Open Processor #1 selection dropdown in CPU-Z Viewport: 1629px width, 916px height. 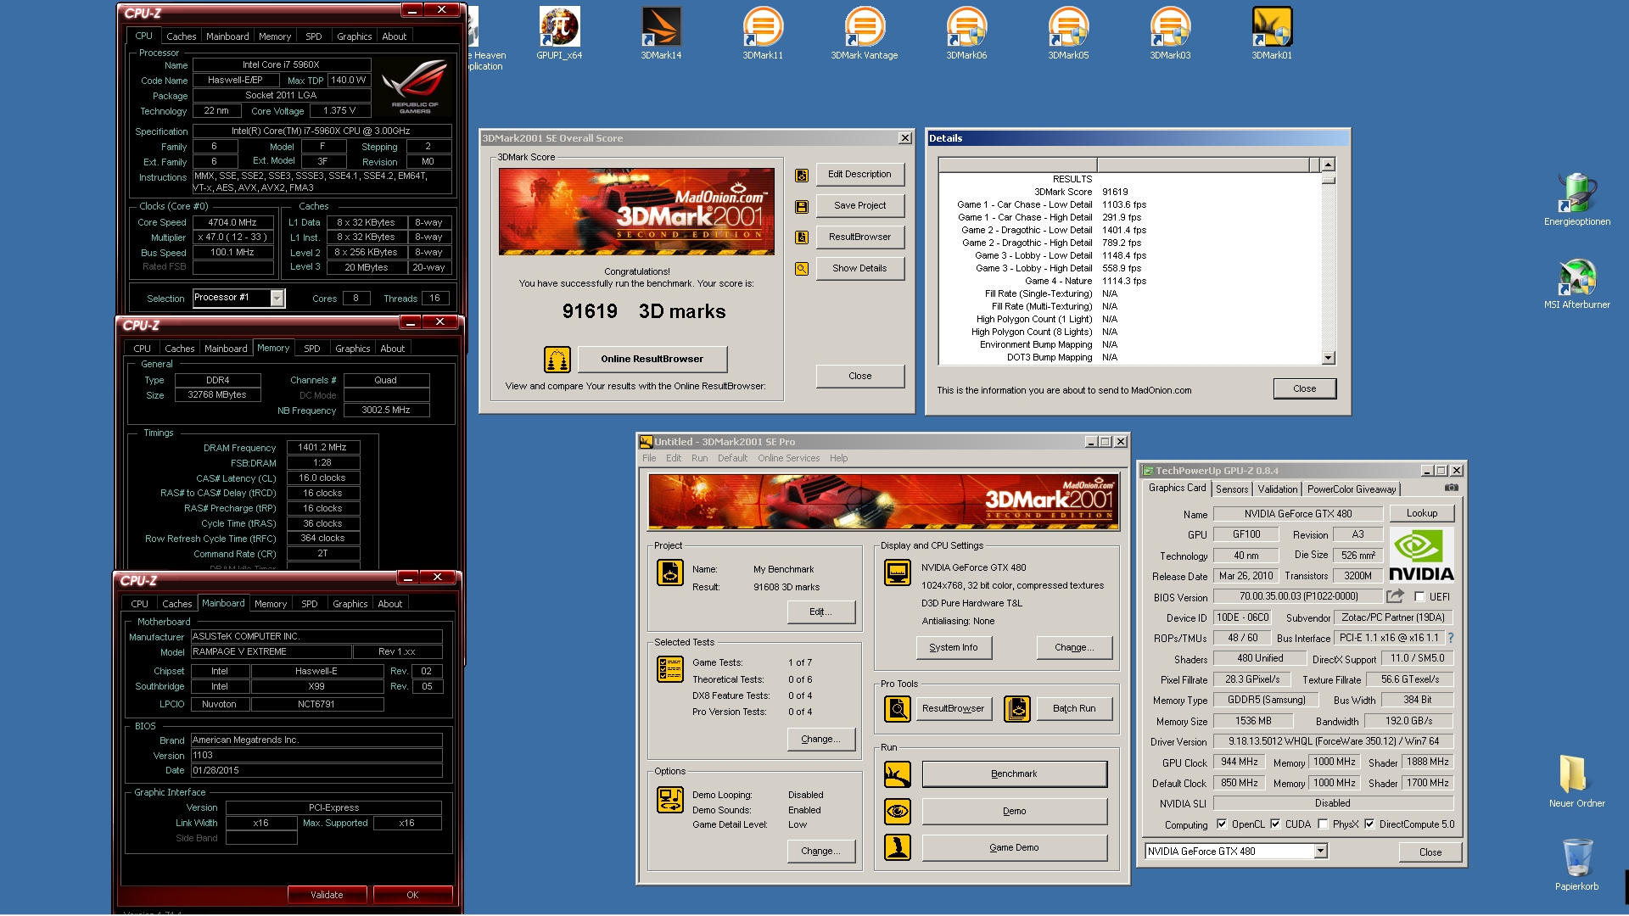coord(277,298)
